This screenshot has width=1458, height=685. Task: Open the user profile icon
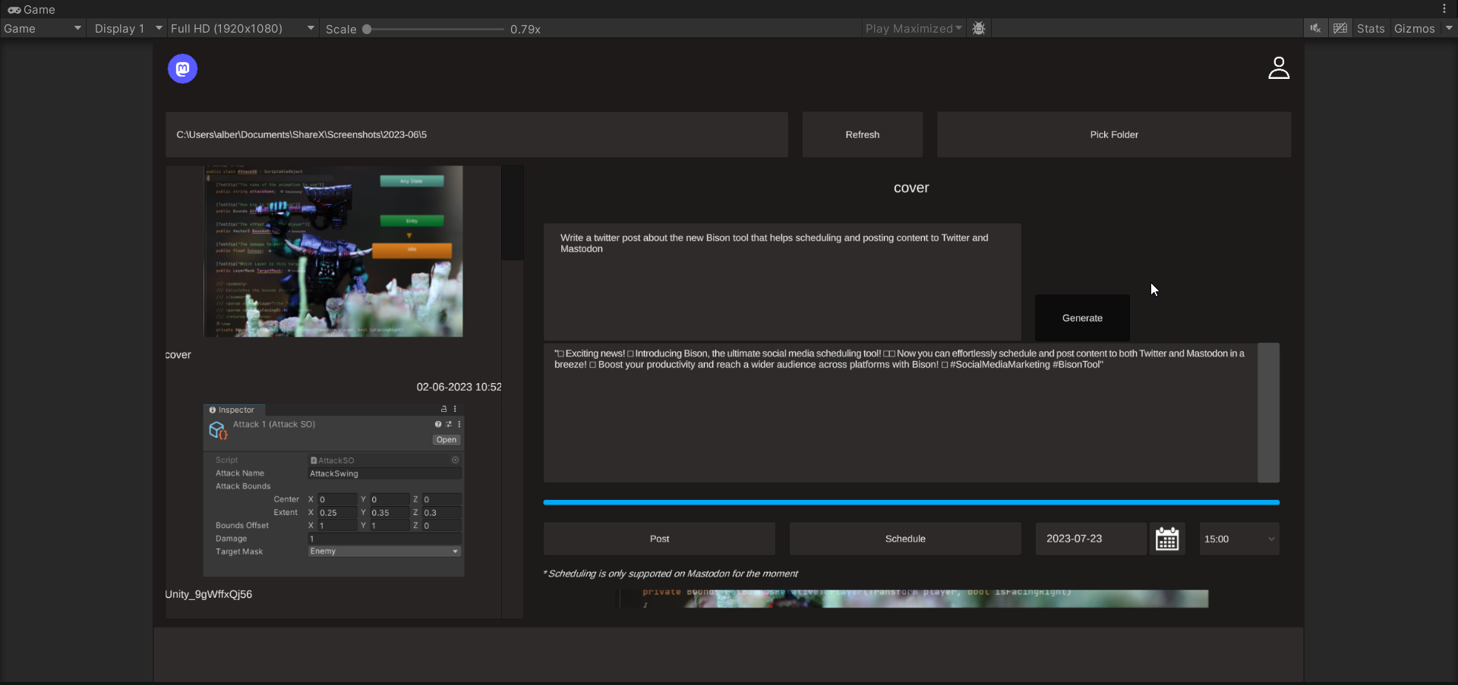click(x=1279, y=68)
